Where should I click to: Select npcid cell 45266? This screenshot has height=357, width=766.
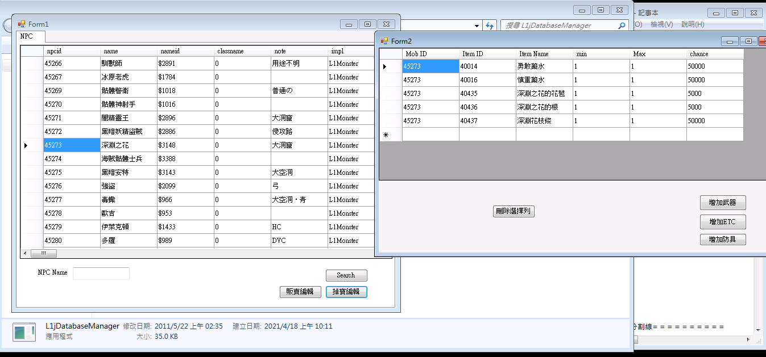72,64
